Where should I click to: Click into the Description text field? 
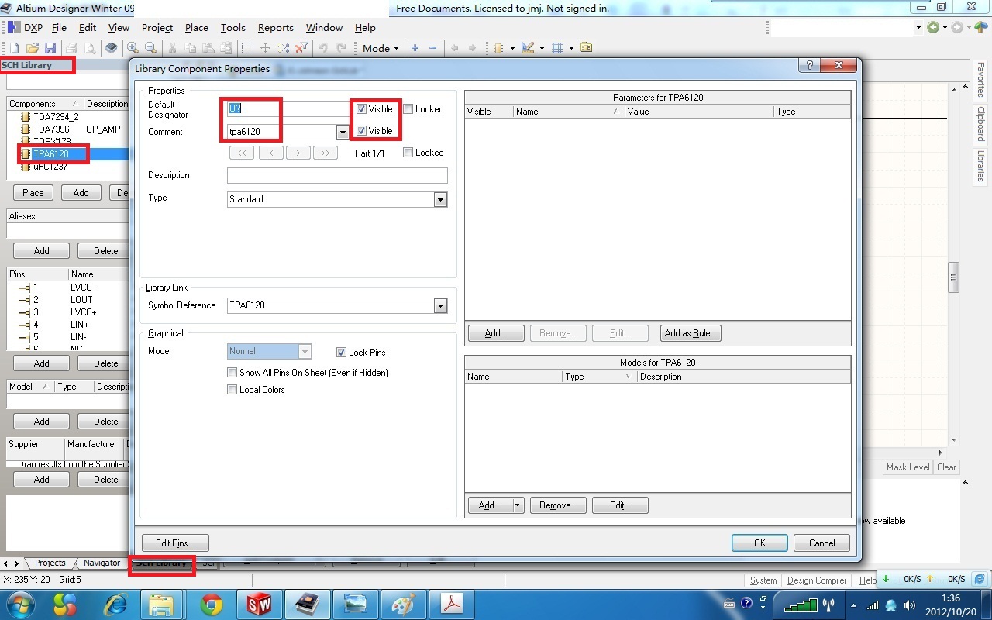pyautogui.click(x=337, y=175)
